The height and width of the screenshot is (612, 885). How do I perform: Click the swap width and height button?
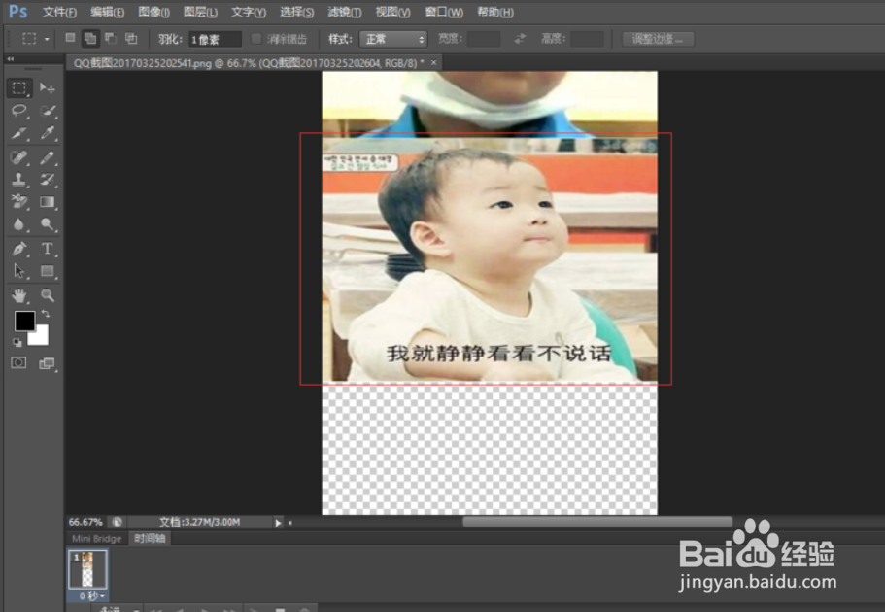point(520,39)
